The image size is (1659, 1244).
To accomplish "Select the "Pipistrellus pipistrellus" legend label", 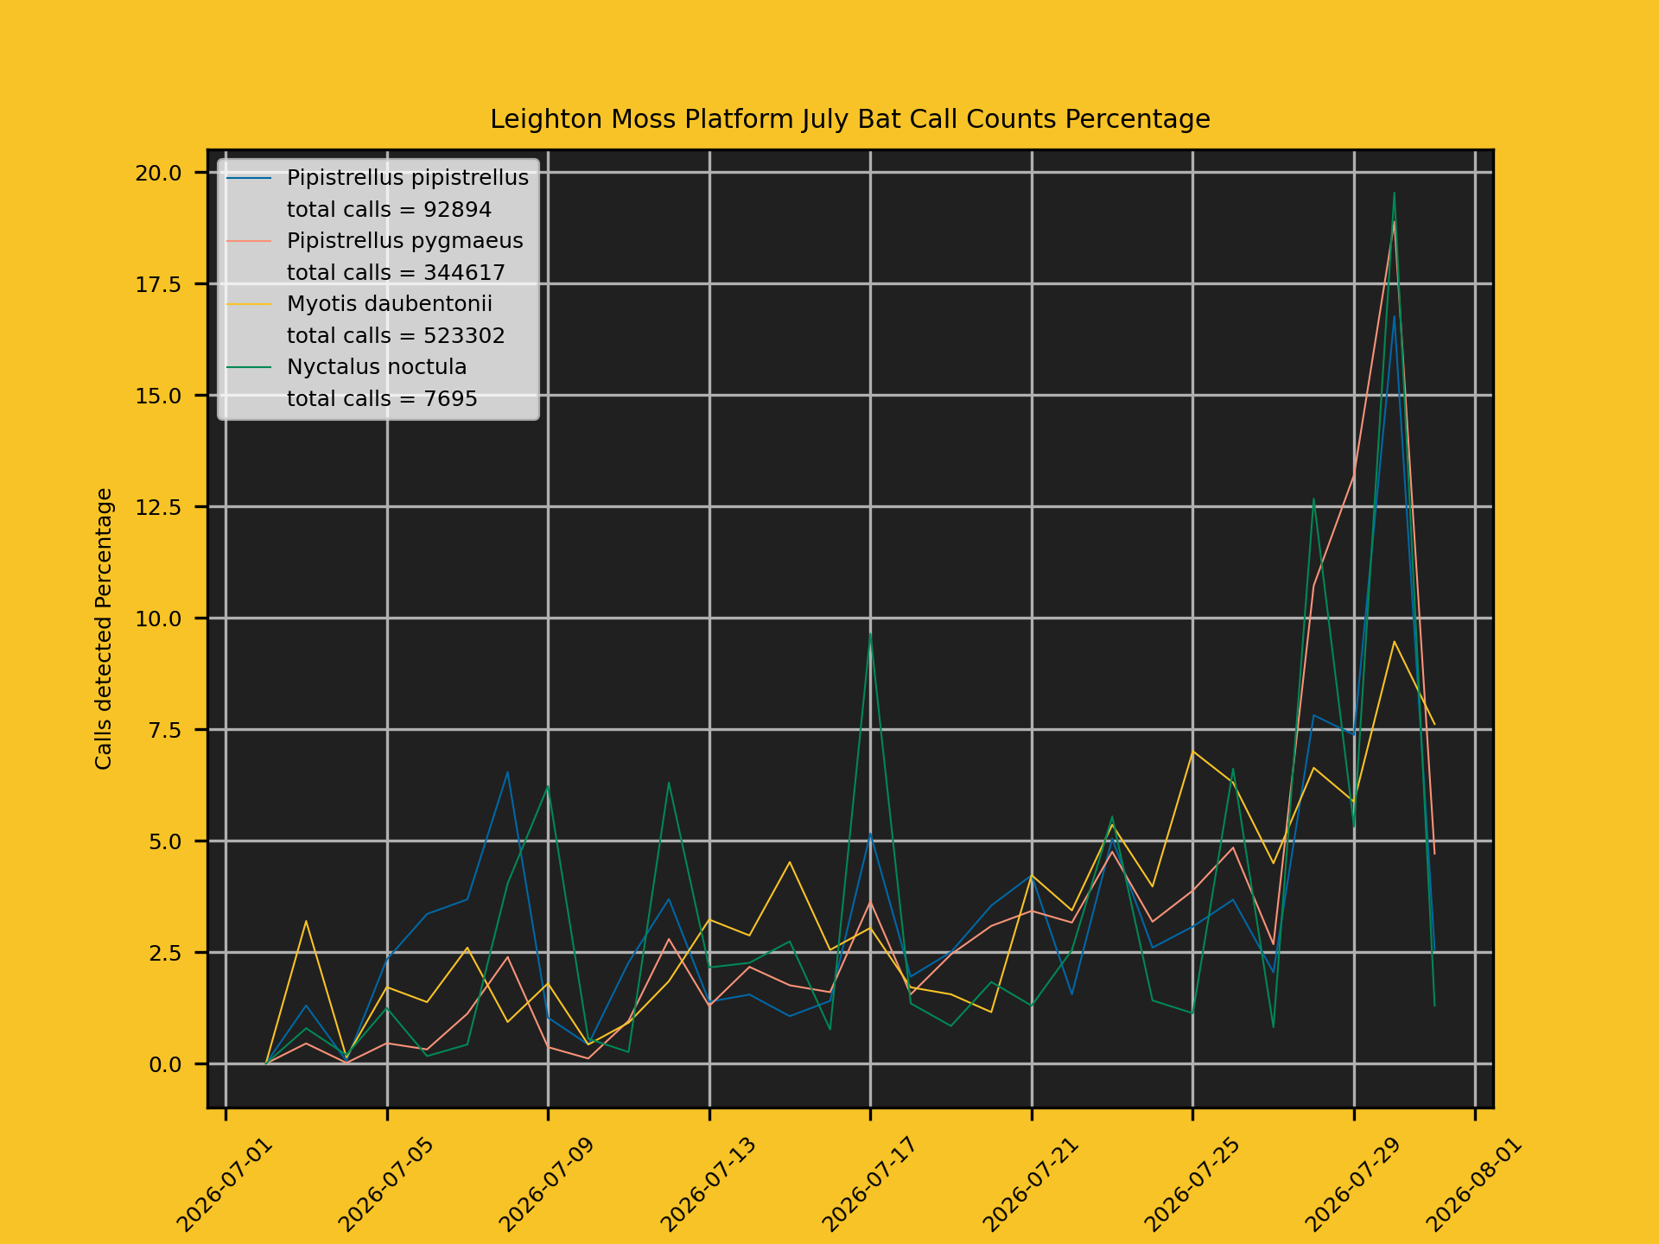I will 407,178.
